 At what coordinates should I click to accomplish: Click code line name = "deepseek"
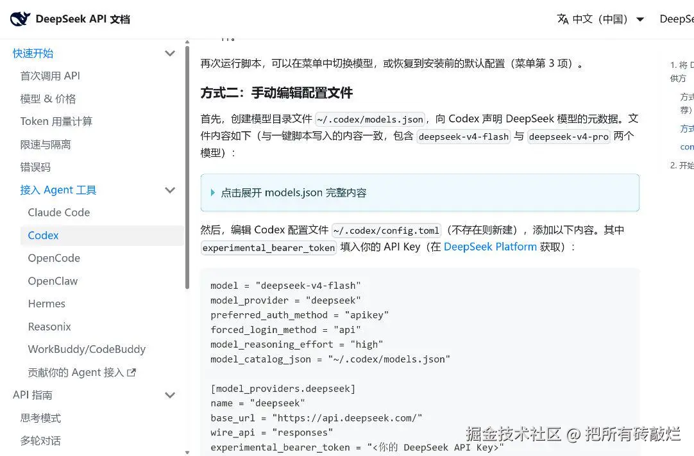tap(258, 403)
